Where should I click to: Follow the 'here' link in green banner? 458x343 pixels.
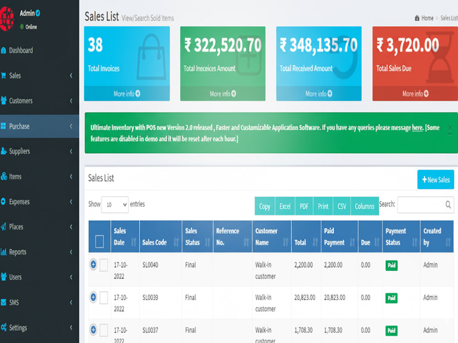[417, 128]
